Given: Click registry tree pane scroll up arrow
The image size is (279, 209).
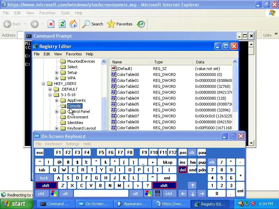Looking at the screenshot, I should pos(104,62).
